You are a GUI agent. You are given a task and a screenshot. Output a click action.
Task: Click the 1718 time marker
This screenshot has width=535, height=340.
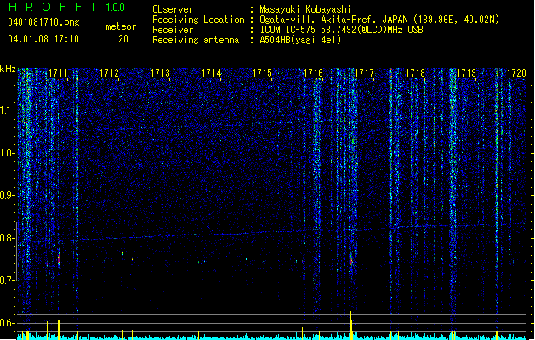415,73
